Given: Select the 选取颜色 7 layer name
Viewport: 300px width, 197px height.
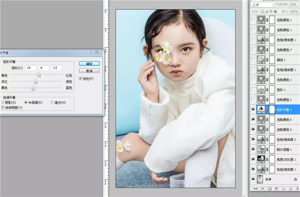Looking at the screenshot, I should click(284, 50).
